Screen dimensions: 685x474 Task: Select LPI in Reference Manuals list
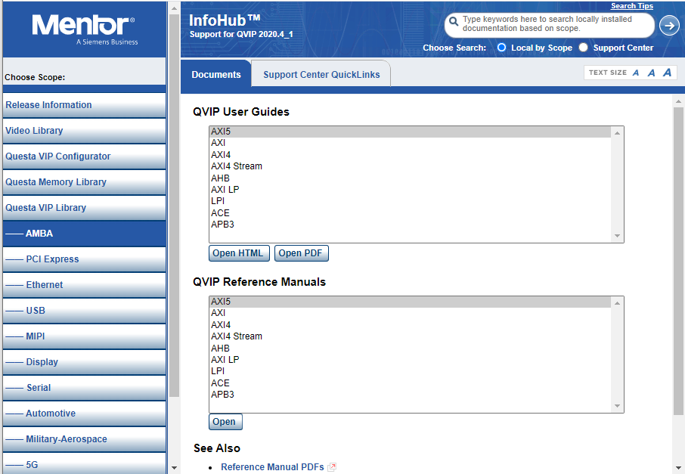[411, 371]
